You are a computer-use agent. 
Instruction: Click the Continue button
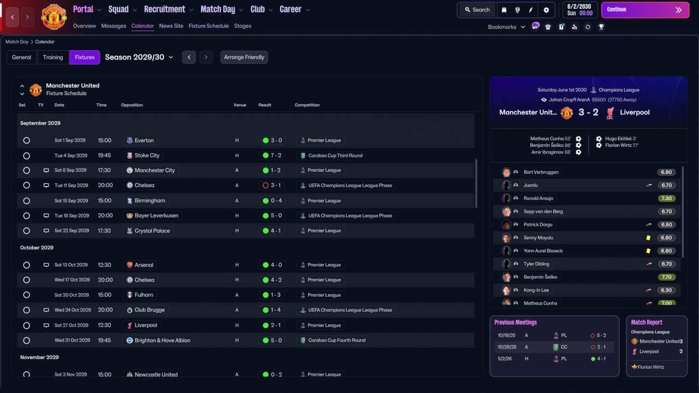pyautogui.click(x=645, y=10)
